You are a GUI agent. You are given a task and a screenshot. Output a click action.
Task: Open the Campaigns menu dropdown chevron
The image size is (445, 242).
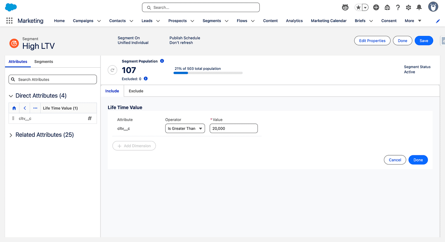coord(99,21)
